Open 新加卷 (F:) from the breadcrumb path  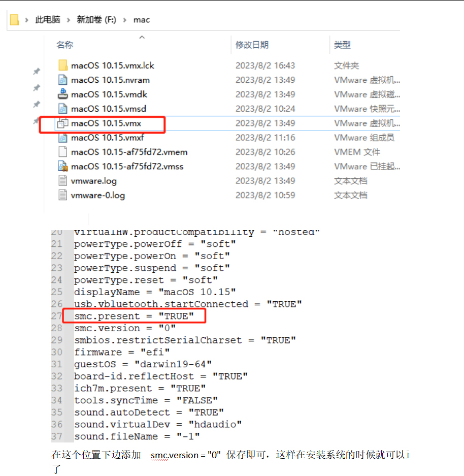coord(96,20)
